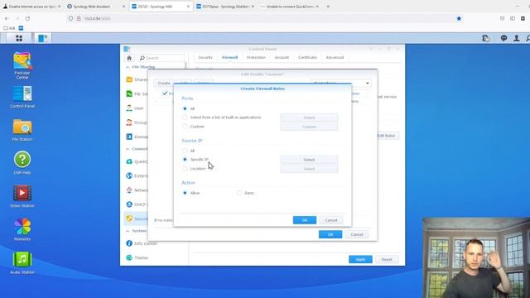Click Select button for Specific IP
530x298 pixels.
point(309,160)
